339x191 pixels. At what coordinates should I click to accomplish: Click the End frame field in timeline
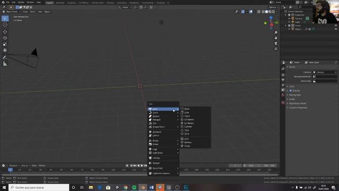tap(270, 166)
